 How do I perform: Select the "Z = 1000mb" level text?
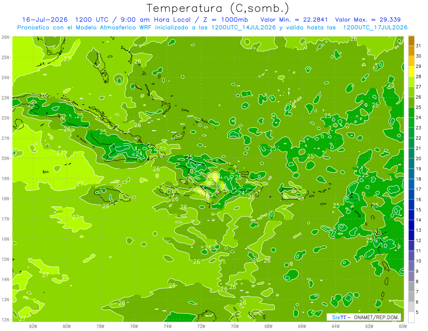click(x=225, y=20)
